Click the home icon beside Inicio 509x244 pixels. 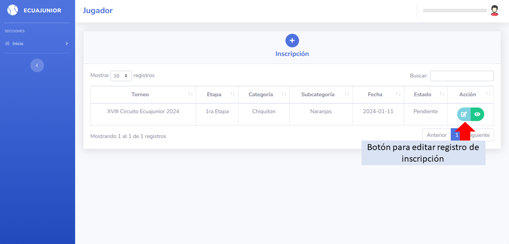(7, 44)
